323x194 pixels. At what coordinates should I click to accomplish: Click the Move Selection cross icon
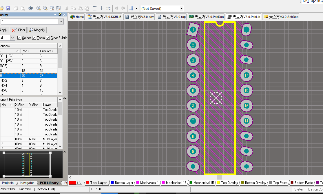point(102,8)
